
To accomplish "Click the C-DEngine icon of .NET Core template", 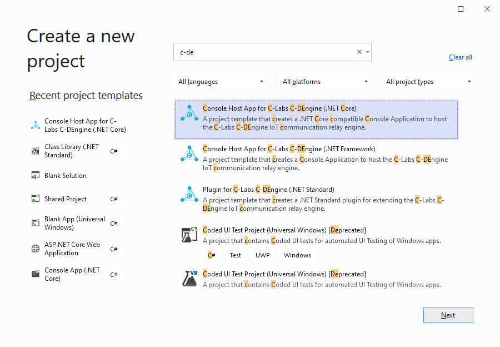I will pos(189,113).
